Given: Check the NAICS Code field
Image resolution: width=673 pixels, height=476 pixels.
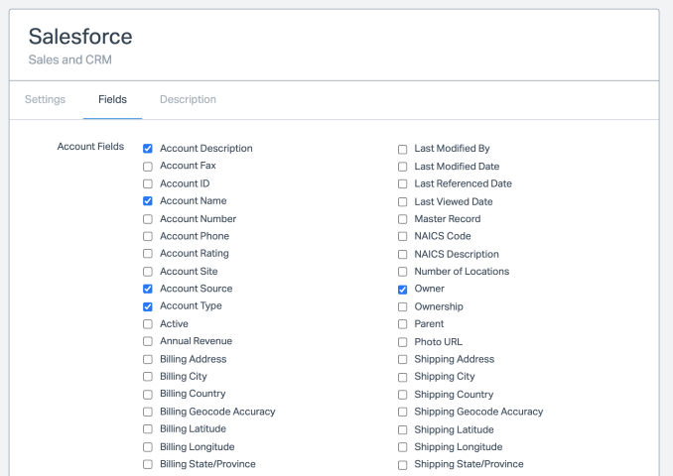Looking at the screenshot, I should coord(403,237).
